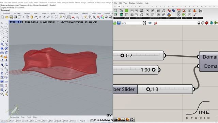Click the Zoom Extents icon
218x123 pixels.
(x=57, y=17)
